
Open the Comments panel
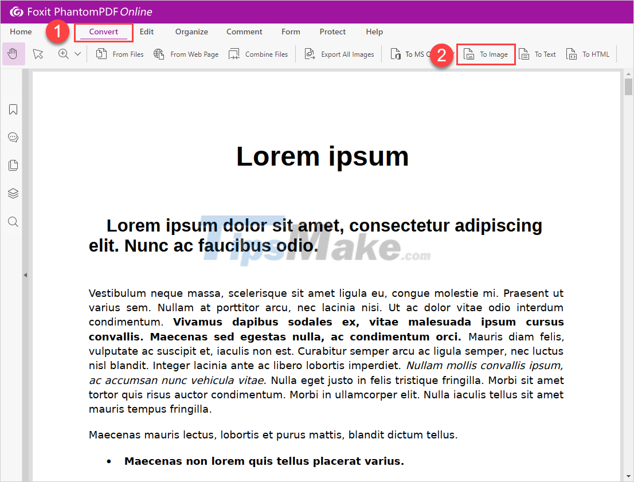[13, 137]
